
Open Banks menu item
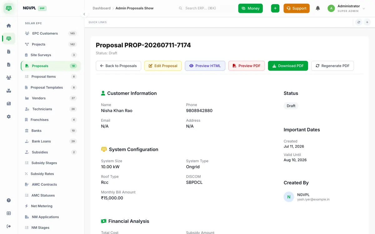pyautogui.click(x=51, y=131)
